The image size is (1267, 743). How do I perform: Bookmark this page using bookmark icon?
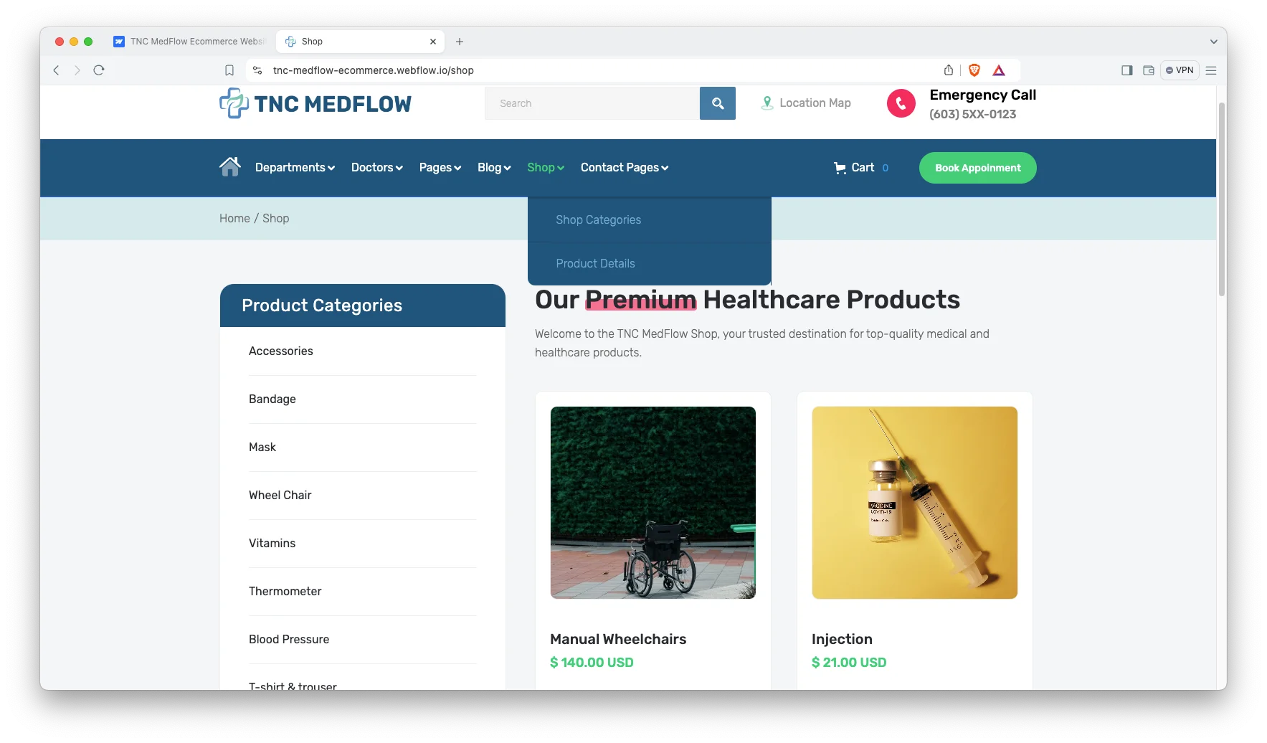click(229, 70)
